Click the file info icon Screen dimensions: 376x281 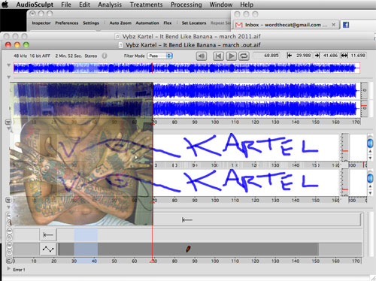(x=105, y=56)
